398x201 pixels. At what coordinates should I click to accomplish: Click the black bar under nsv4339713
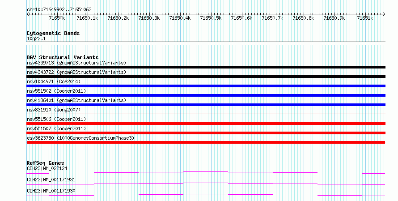(x=206, y=67)
